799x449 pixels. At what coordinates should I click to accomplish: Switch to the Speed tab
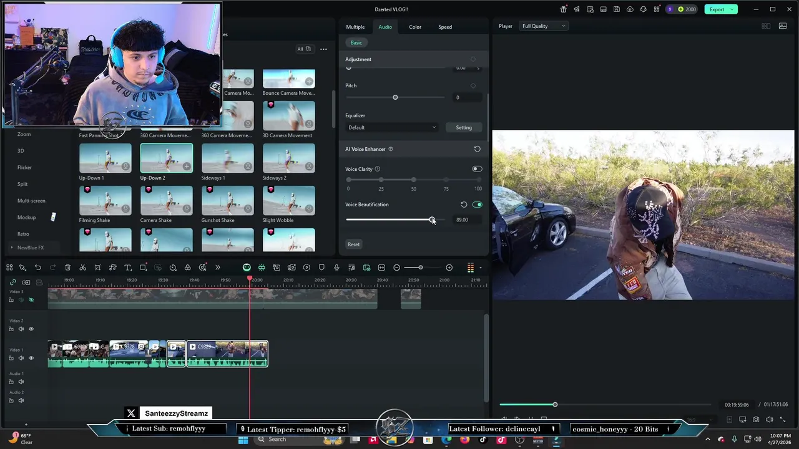[x=445, y=27]
